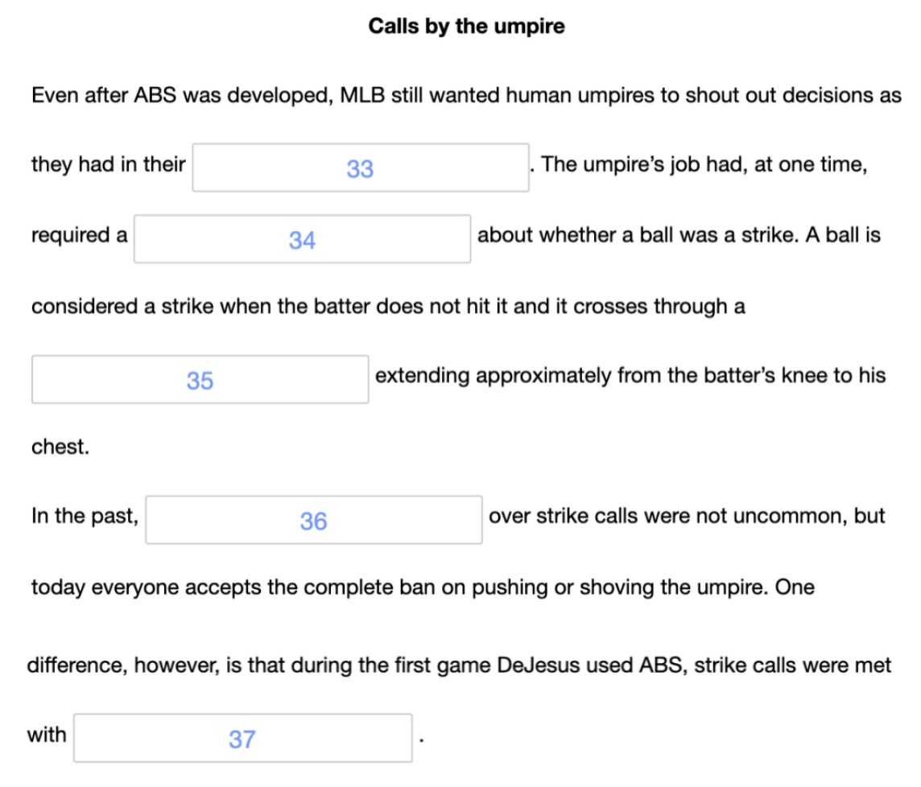Click the line beginning 'difference, however, is that'
Screen dimensions: 921x787
460,666
